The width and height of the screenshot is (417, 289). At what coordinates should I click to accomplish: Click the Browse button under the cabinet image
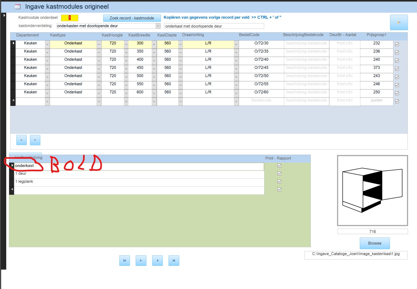click(375, 243)
